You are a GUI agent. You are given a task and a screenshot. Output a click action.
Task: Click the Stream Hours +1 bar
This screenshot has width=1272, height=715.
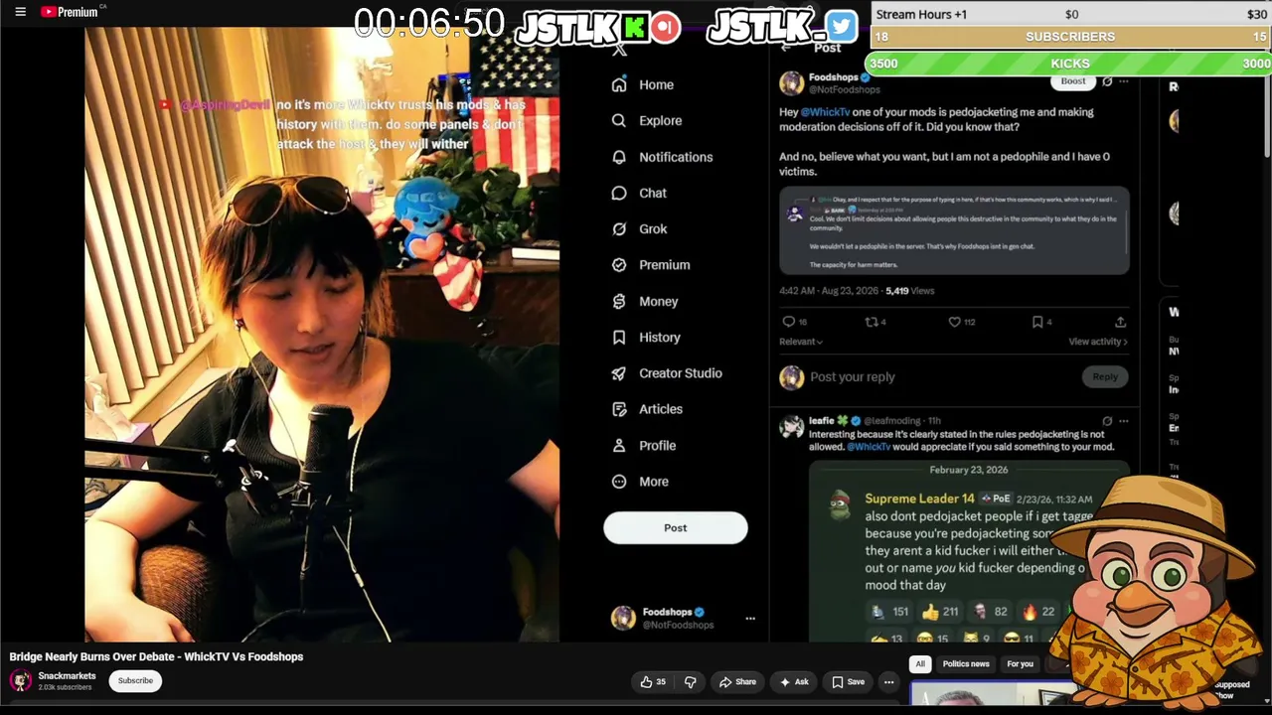coord(1070,14)
